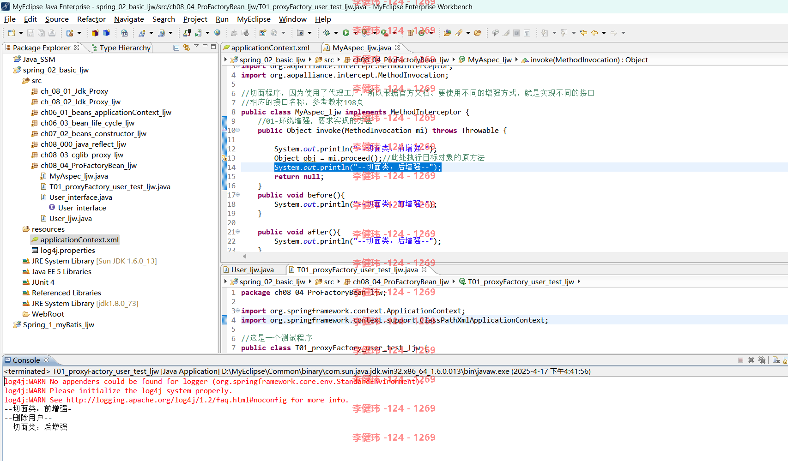Open the Refactor menu
This screenshot has height=461, width=788.
91,19
